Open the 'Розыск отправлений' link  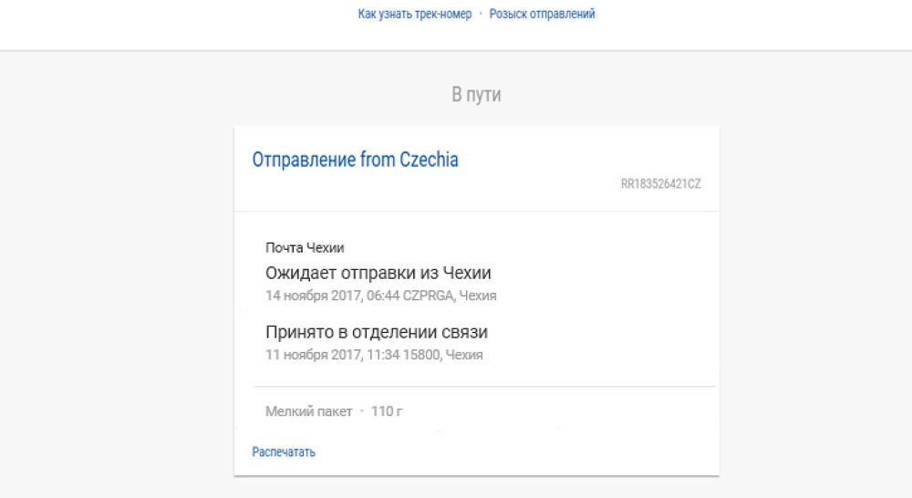542,14
